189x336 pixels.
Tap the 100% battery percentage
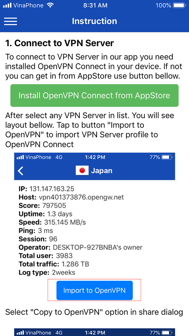pos(164,5)
